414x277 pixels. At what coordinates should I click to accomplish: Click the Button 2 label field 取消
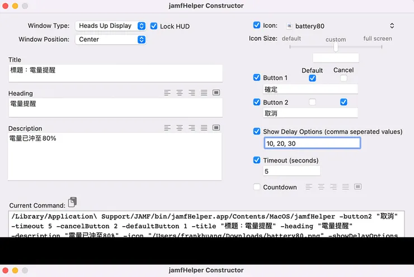pos(310,113)
